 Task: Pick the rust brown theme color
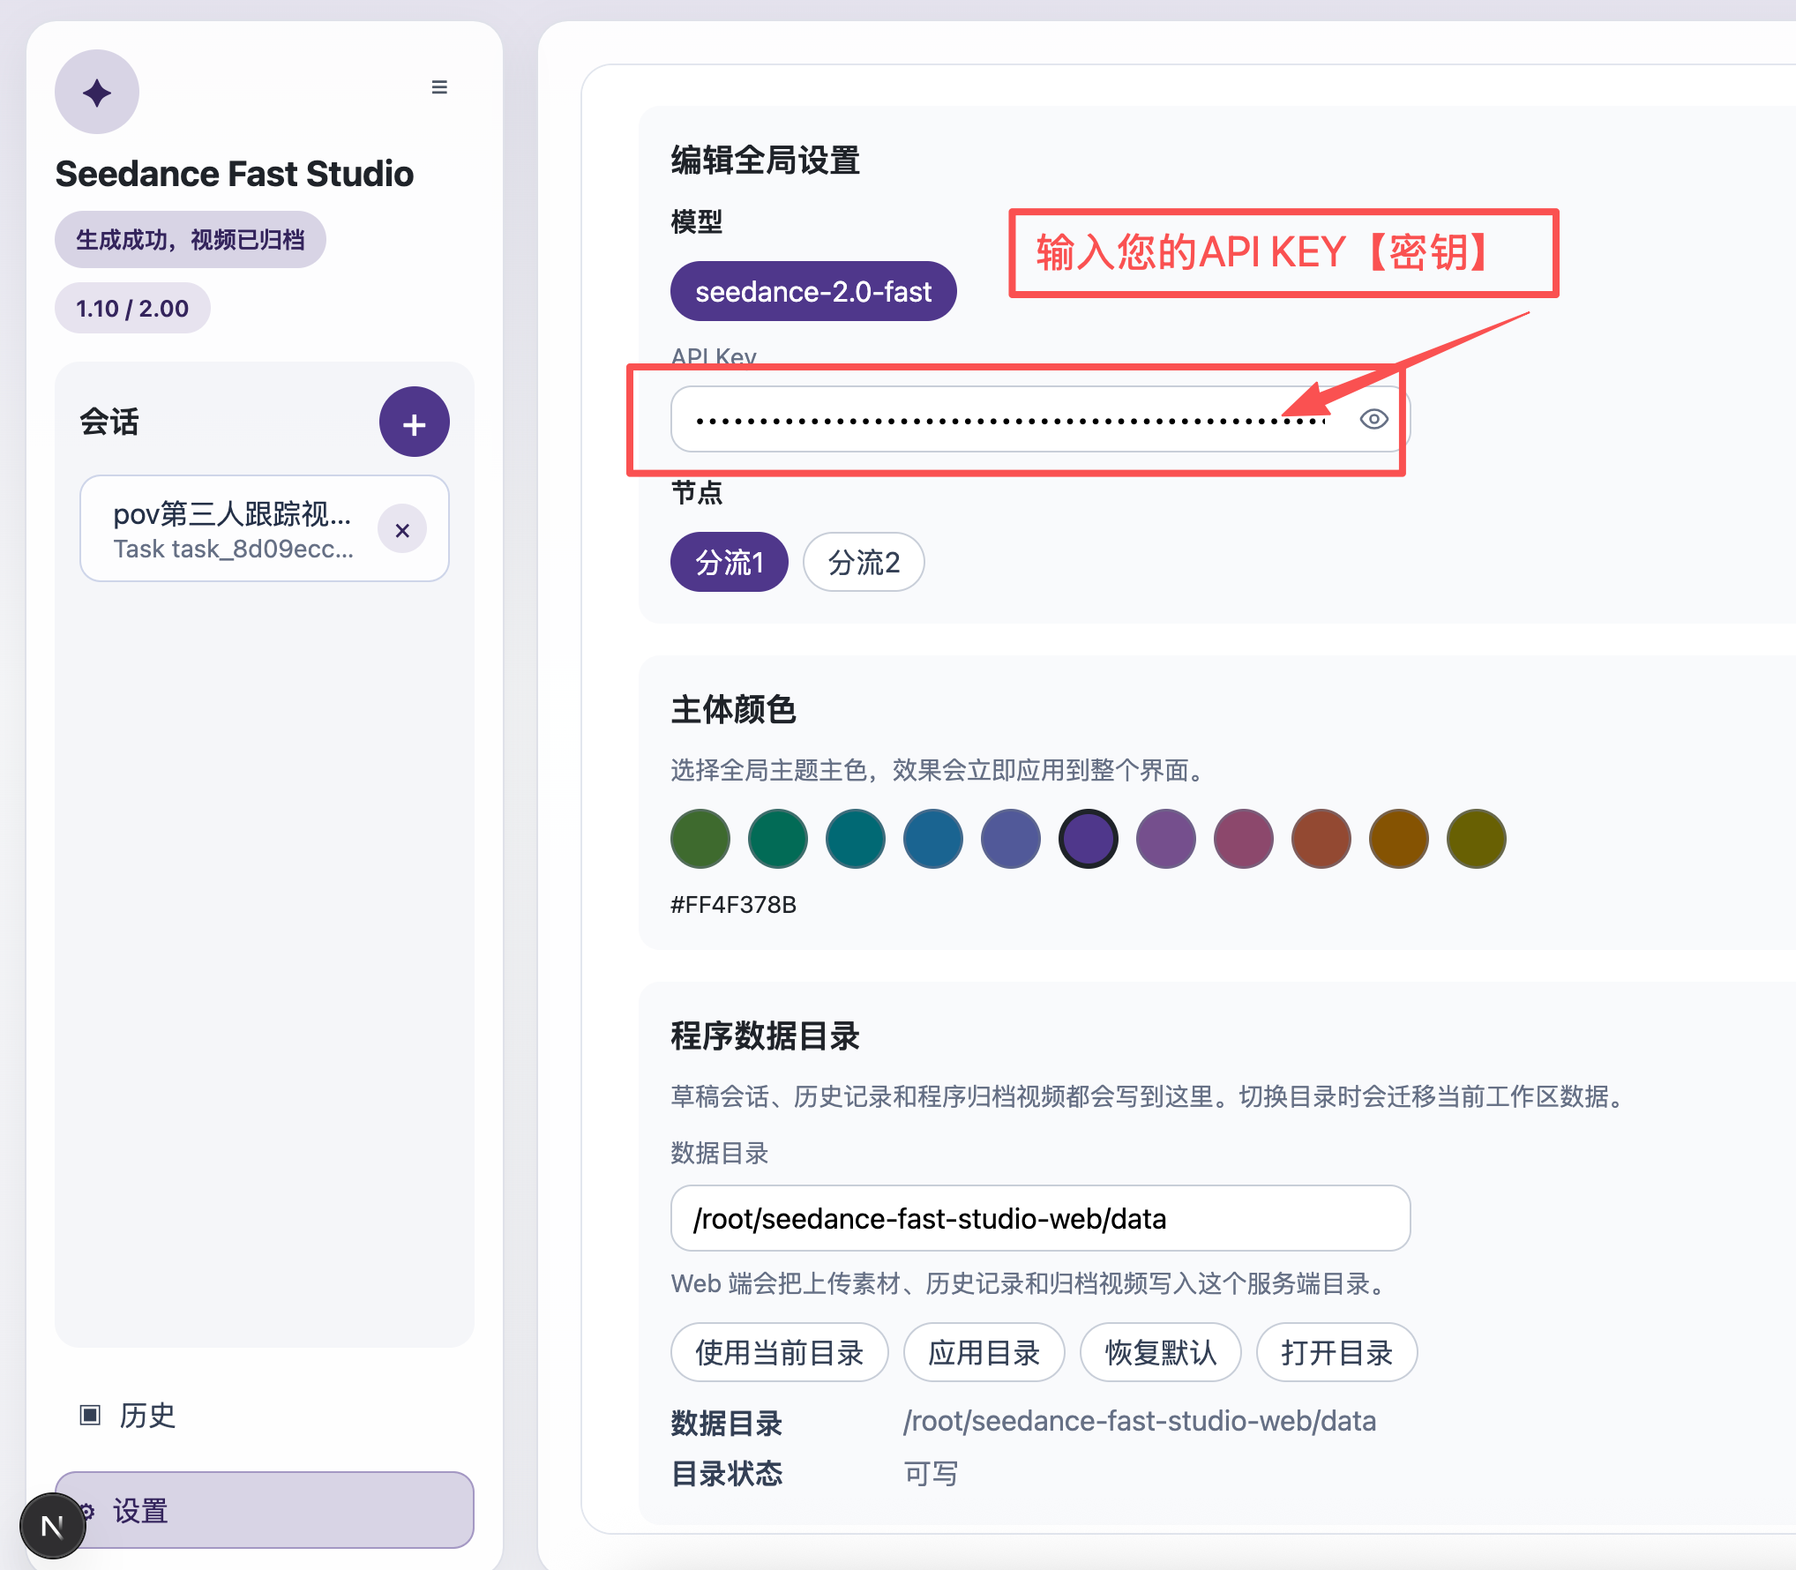1321,839
